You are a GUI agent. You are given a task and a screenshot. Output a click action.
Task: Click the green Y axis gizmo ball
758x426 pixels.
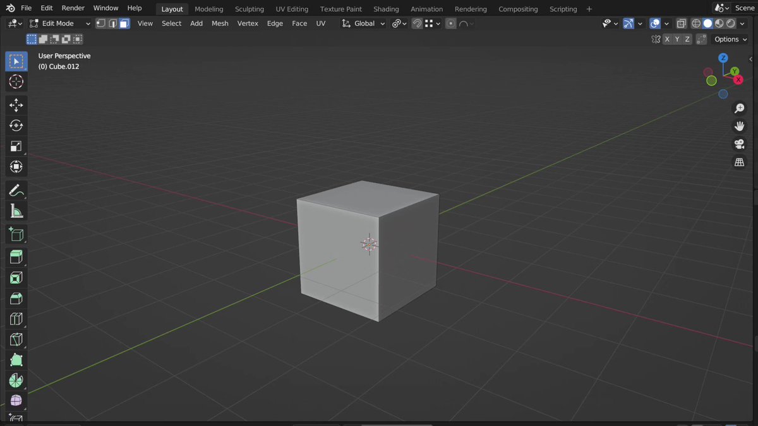[x=735, y=71]
